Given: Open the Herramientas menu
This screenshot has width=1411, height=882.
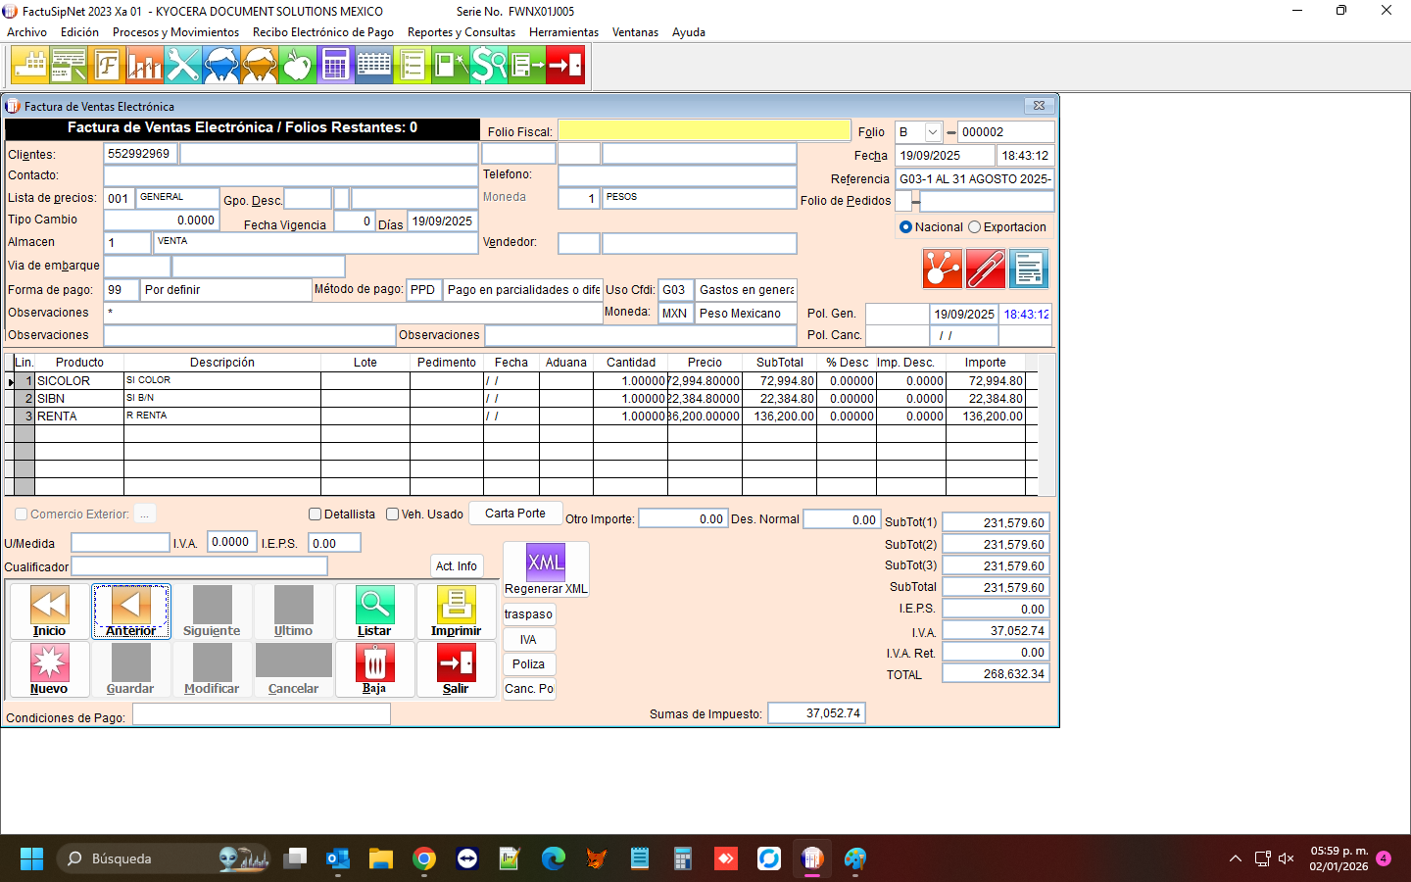Looking at the screenshot, I should click(x=563, y=32).
